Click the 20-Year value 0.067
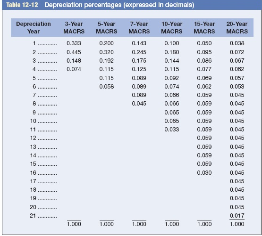The height and width of the screenshot is (236, 262). [x=237, y=61]
